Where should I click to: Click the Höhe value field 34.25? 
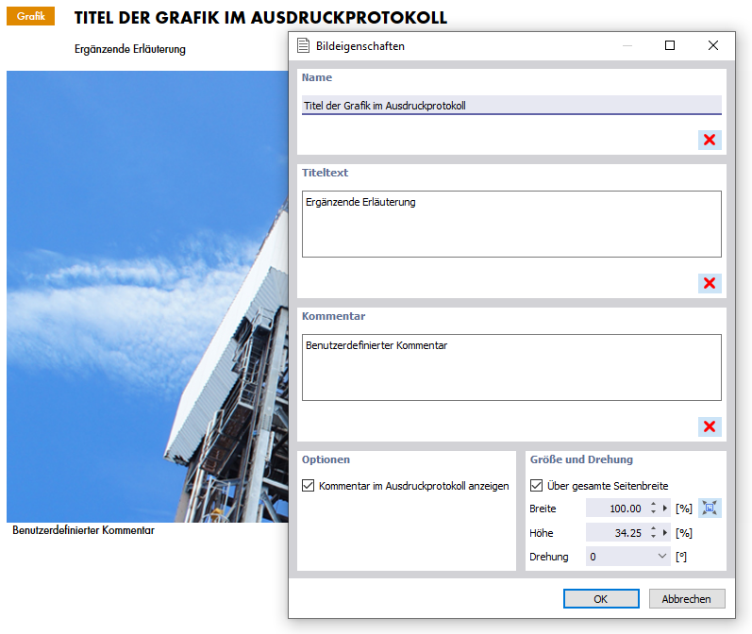(x=617, y=532)
